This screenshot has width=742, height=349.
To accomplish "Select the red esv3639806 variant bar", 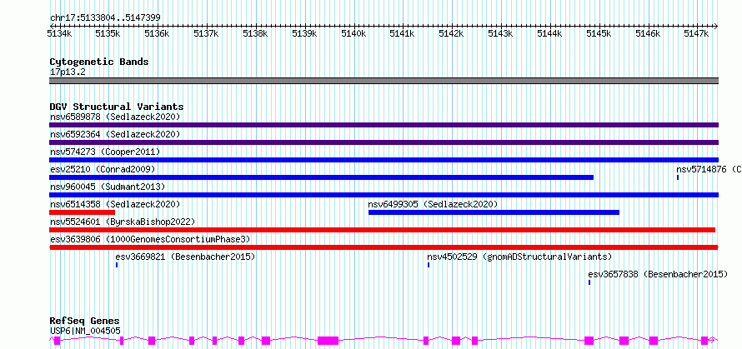I will point(384,247).
